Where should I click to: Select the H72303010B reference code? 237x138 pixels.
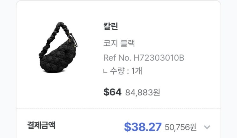[x=159, y=58]
